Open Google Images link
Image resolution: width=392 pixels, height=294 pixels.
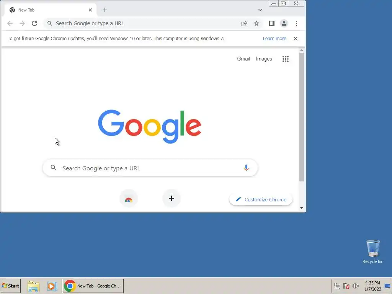pyautogui.click(x=264, y=59)
